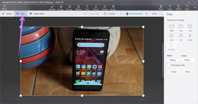
Task: Choose the 5:3 framing preset
Action: tap(181, 28)
